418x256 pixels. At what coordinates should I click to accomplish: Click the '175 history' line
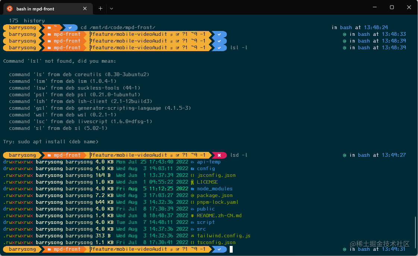pos(26,21)
